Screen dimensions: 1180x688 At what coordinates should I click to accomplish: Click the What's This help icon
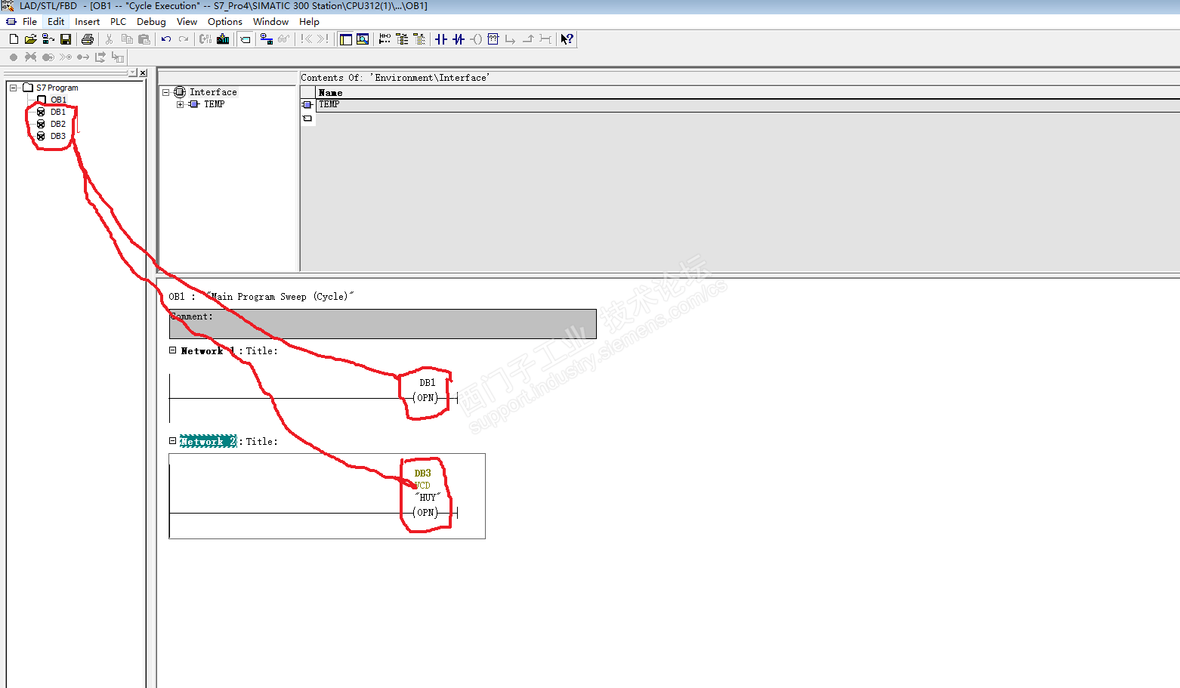click(x=567, y=39)
